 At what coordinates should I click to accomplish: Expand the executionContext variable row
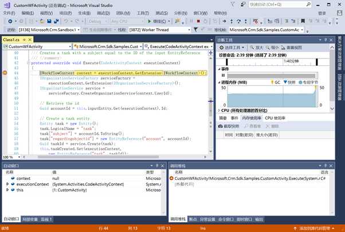(7, 184)
